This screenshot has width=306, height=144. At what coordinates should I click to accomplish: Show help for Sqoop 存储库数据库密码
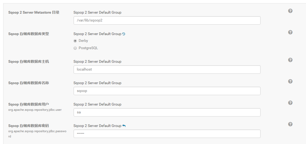pyautogui.click(x=290, y=124)
